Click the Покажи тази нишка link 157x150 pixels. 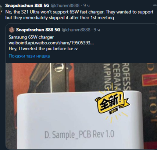29,56
